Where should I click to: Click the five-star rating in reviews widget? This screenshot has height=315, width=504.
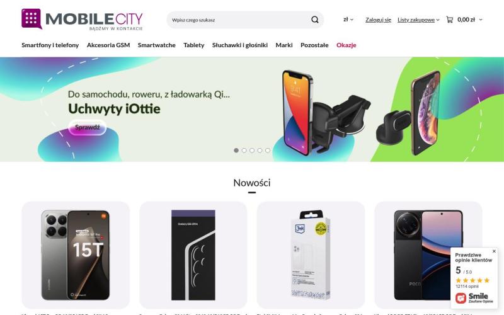click(x=472, y=280)
